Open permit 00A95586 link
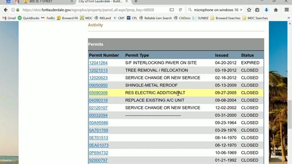The width and height of the screenshot is (292, 164). click(99, 123)
